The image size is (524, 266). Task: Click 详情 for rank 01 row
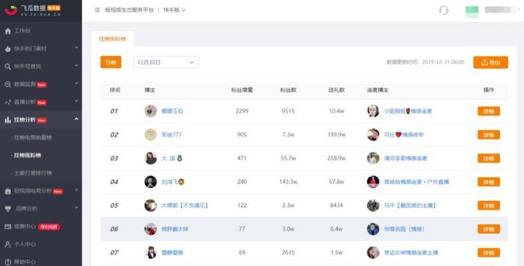pos(489,111)
